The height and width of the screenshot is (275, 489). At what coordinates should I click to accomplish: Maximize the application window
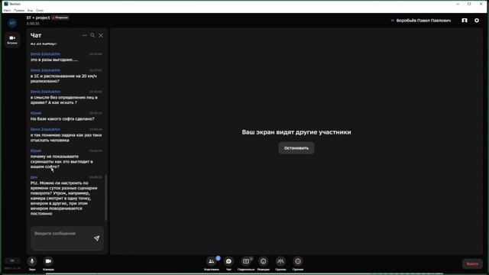(x=469, y=4)
